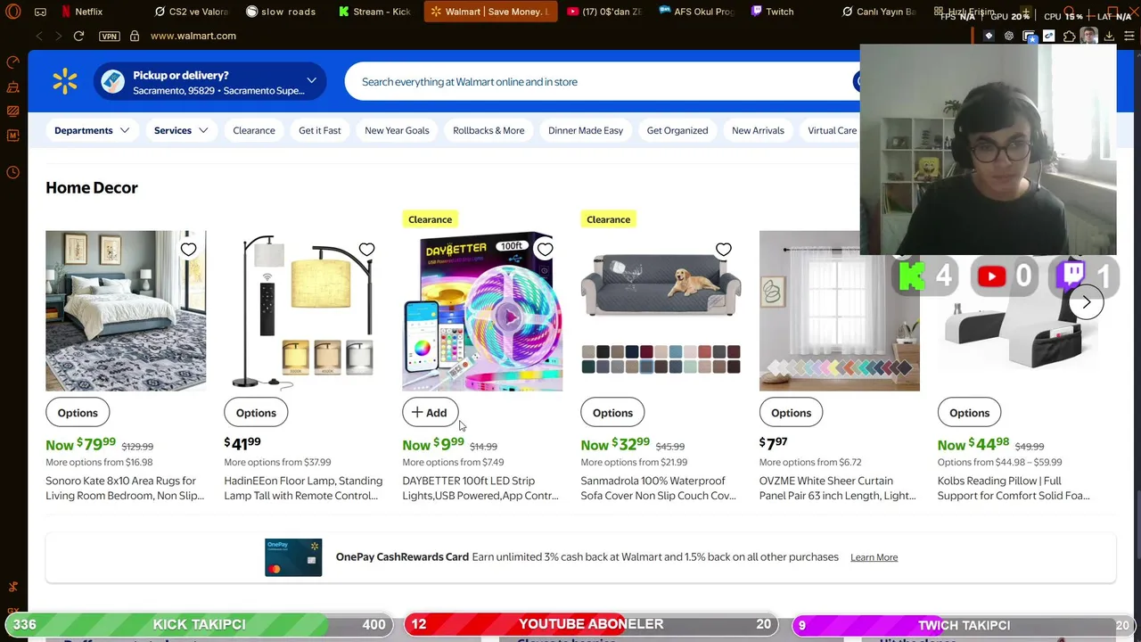Choose Options for the Sonoro Kate rug
Screen dimensions: 1141x642
click(x=78, y=413)
